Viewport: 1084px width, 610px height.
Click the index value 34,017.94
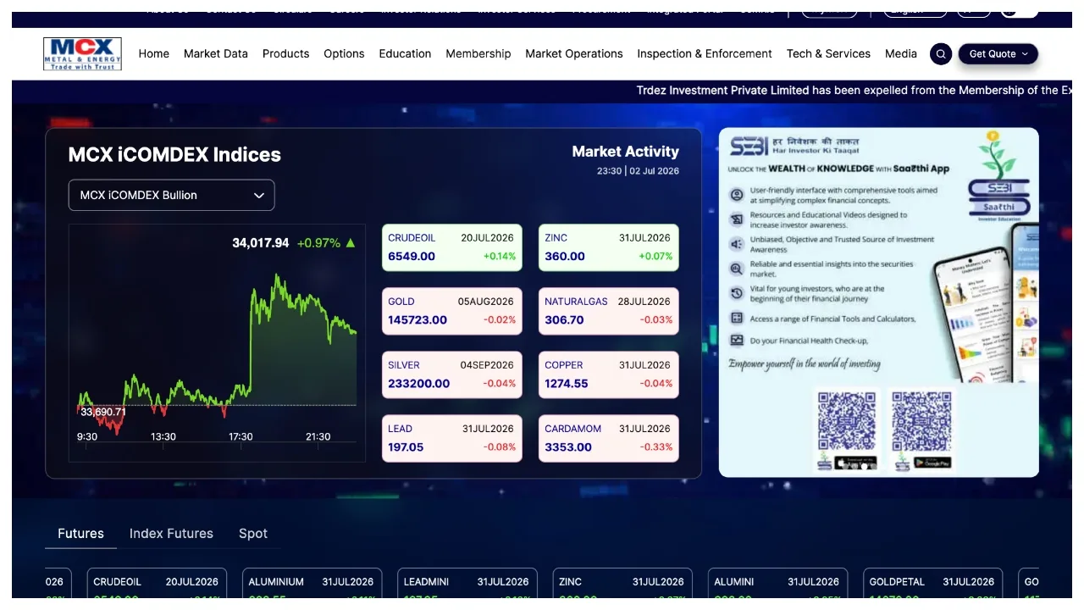(x=261, y=243)
